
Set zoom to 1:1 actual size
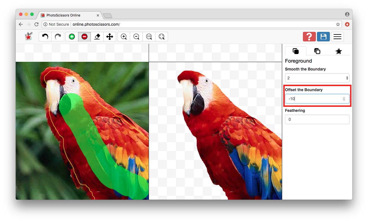pyautogui.click(x=149, y=37)
